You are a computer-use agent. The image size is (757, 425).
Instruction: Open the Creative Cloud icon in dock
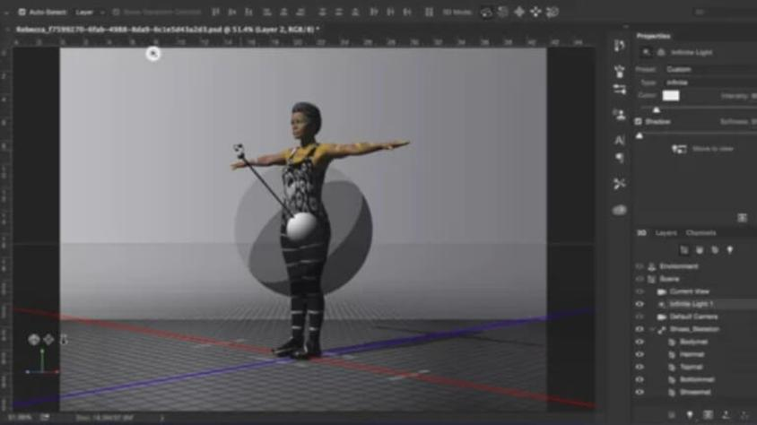tap(620, 210)
